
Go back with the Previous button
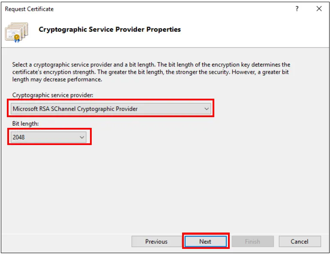pyautogui.click(x=156, y=242)
